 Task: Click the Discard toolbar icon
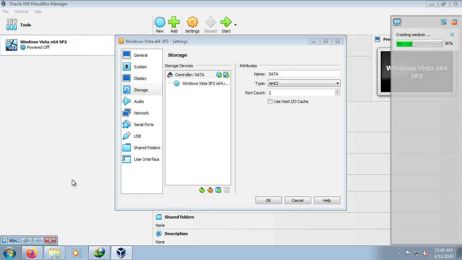pos(210,25)
